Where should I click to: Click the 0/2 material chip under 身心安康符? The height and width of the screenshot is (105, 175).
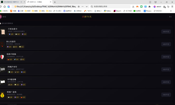tap(21, 47)
